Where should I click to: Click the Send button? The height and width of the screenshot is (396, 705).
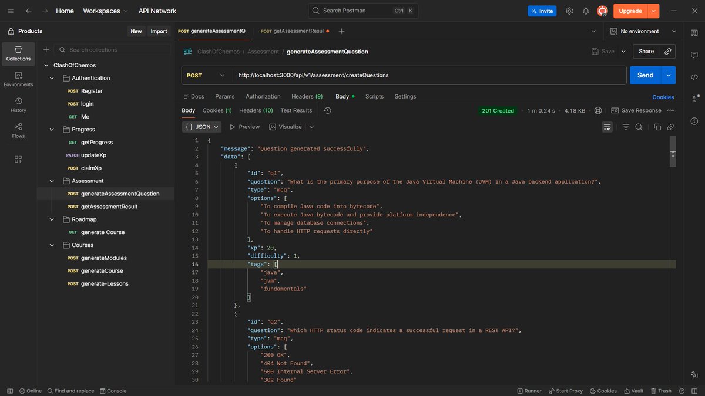645,75
